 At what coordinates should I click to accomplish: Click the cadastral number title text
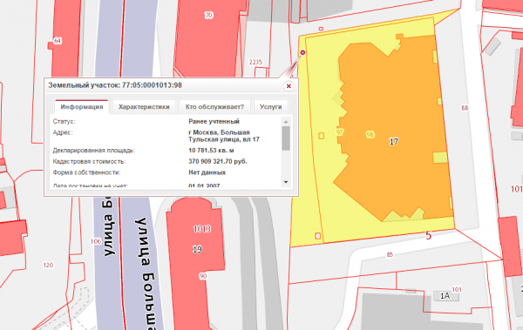115,85
